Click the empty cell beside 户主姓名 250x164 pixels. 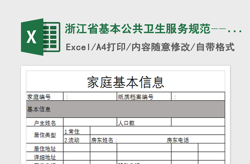point(90,122)
